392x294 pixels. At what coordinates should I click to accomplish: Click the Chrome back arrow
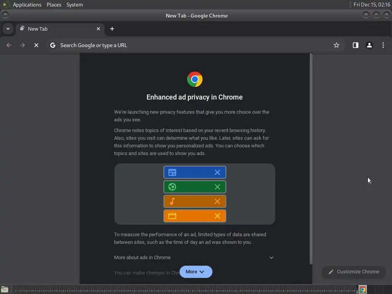pos(9,45)
